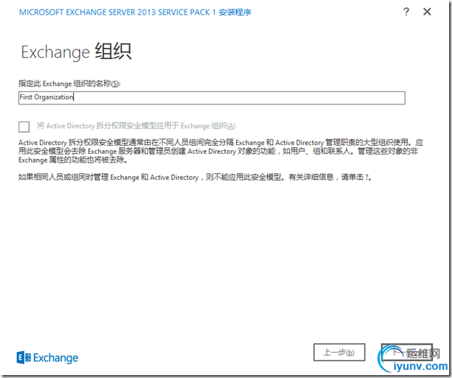This screenshot has height=378, width=452.
Task: Click the Exchange organization name field
Action: coord(212,98)
